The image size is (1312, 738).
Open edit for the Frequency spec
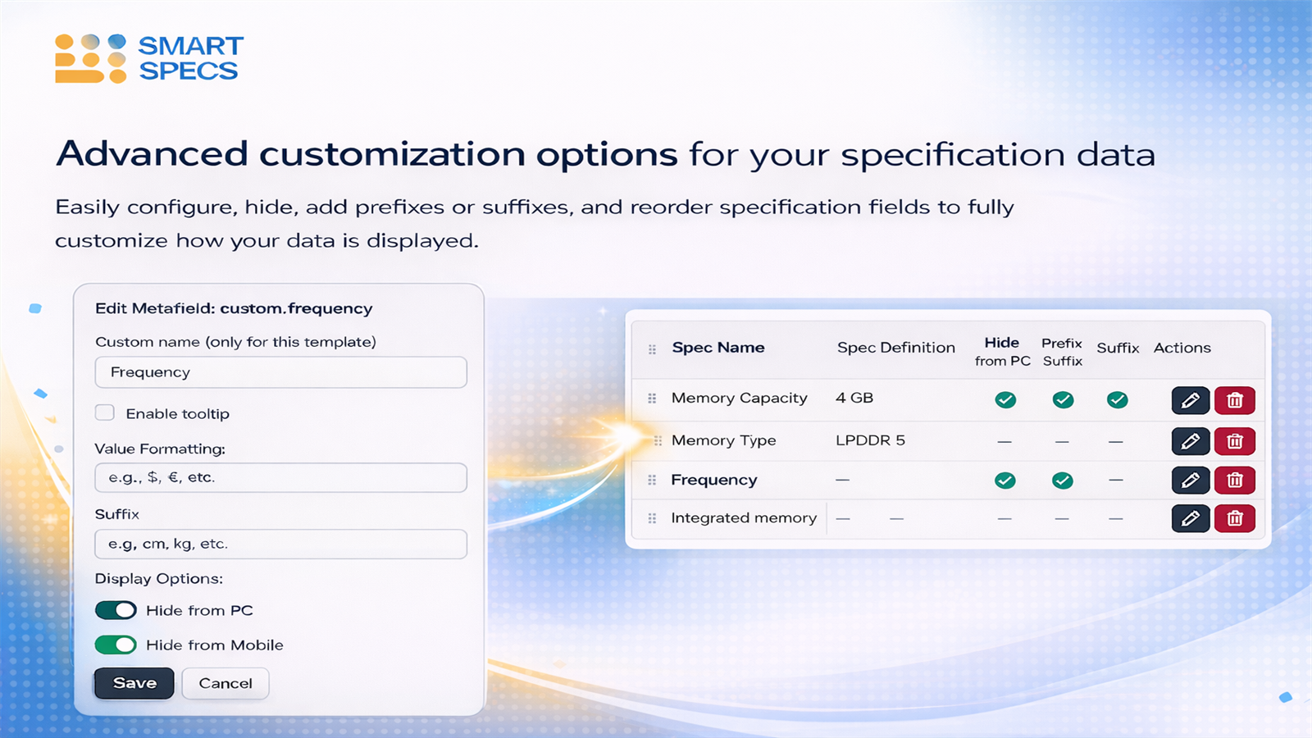coord(1190,480)
